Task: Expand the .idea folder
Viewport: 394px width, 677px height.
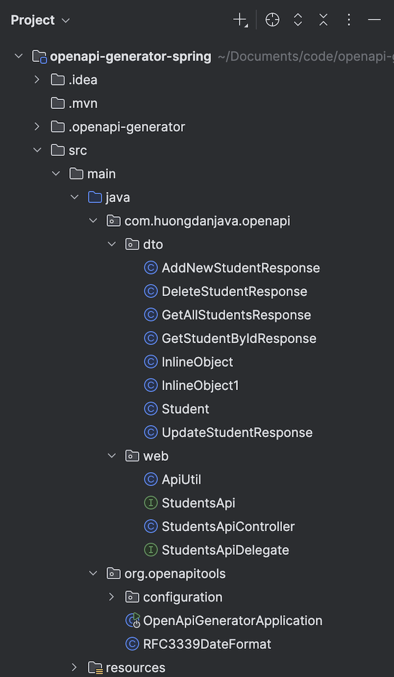Action: (x=37, y=80)
